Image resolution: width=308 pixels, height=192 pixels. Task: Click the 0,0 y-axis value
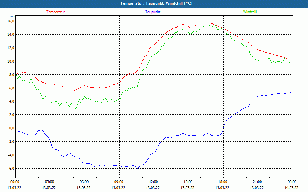12,128
